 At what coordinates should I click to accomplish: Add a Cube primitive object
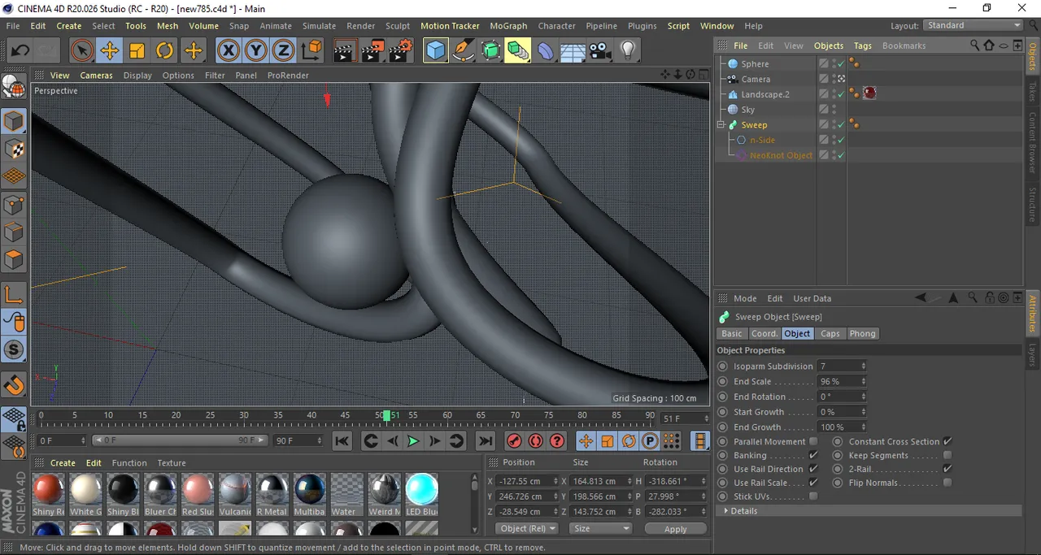pos(436,51)
